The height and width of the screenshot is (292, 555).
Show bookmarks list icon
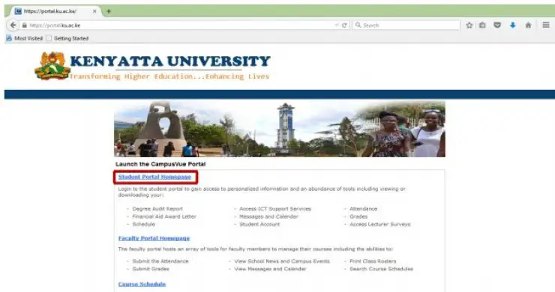coord(482,25)
